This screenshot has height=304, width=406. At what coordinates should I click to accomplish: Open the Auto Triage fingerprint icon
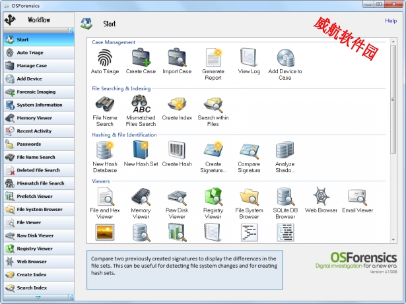[x=105, y=57]
